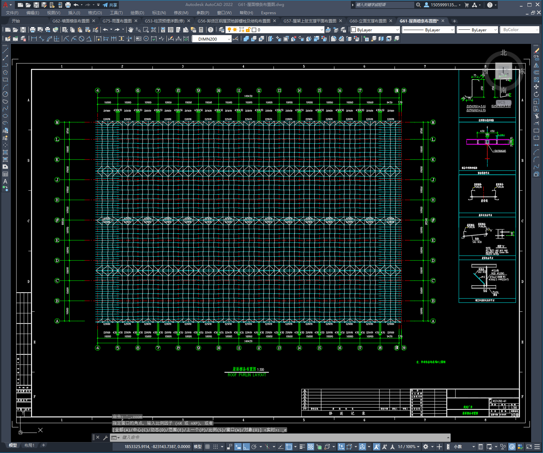
Task: Click the 模型 model space tab
Action: tap(13, 445)
